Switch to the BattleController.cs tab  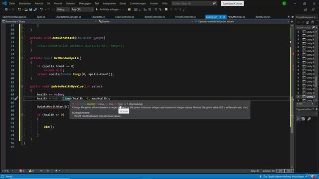point(155,17)
